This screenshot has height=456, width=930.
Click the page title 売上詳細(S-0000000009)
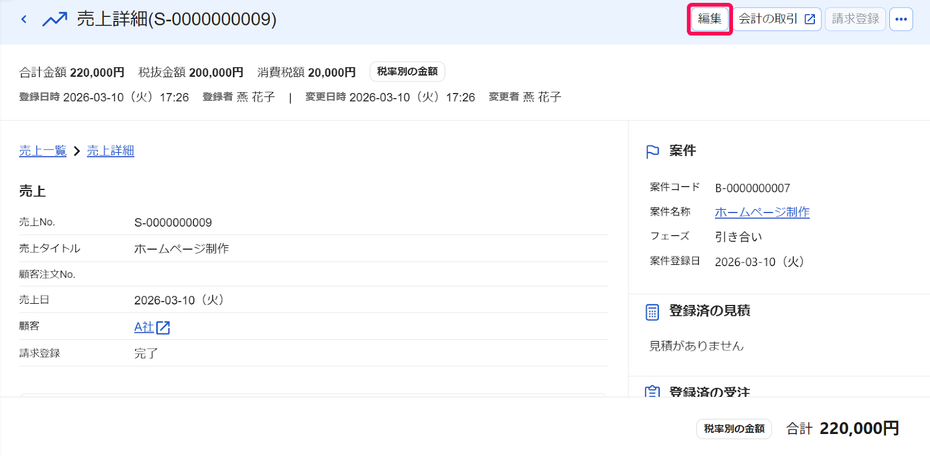point(177,19)
